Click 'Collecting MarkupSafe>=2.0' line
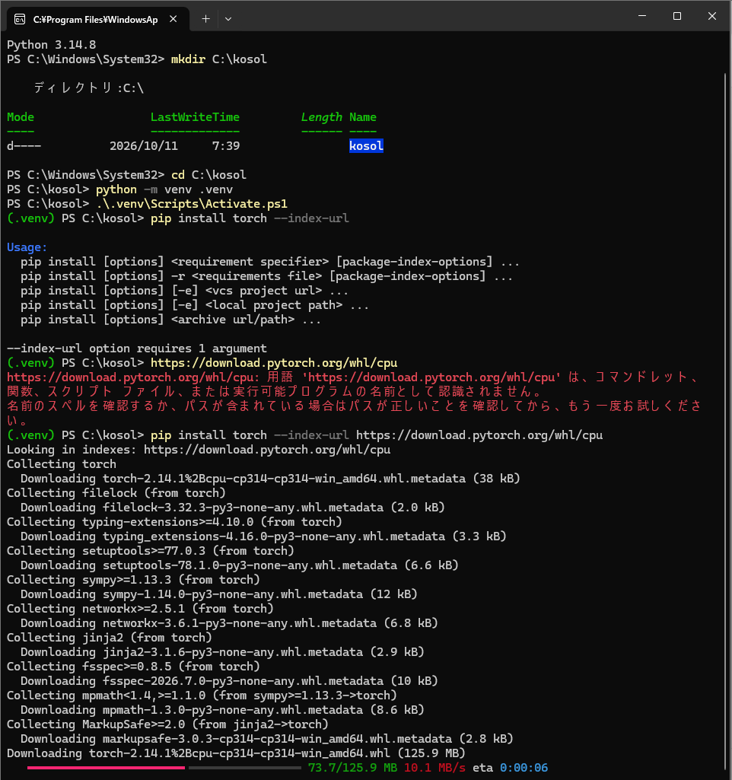Viewport: 732px width, 780px height. click(x=167, y=724)
